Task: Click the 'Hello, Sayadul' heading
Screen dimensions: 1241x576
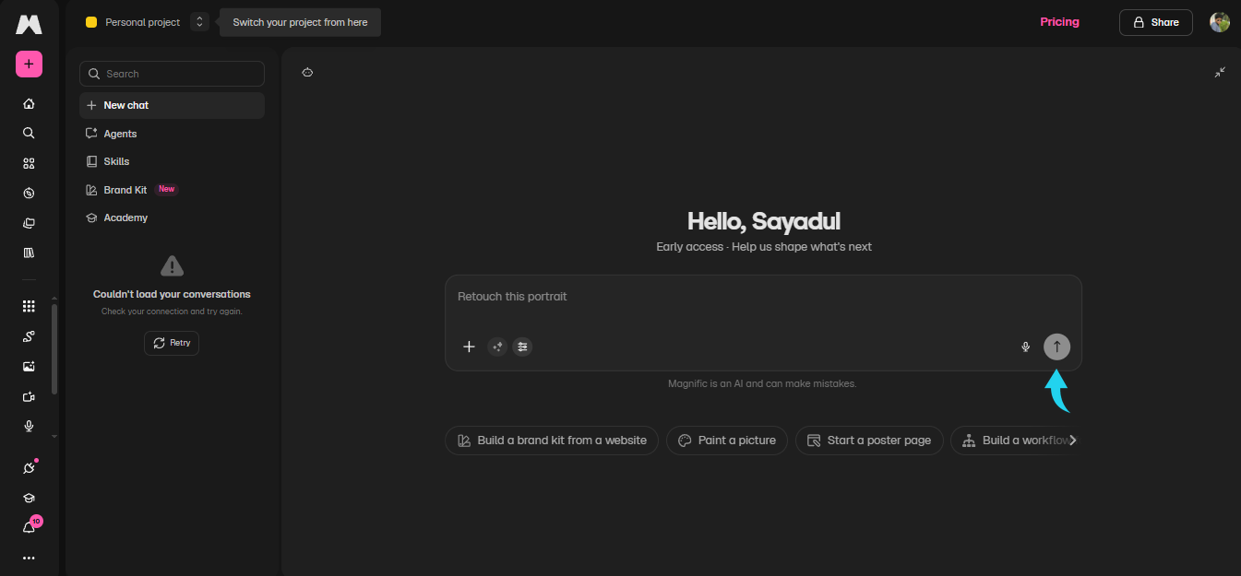Action: tap(764, 221)
